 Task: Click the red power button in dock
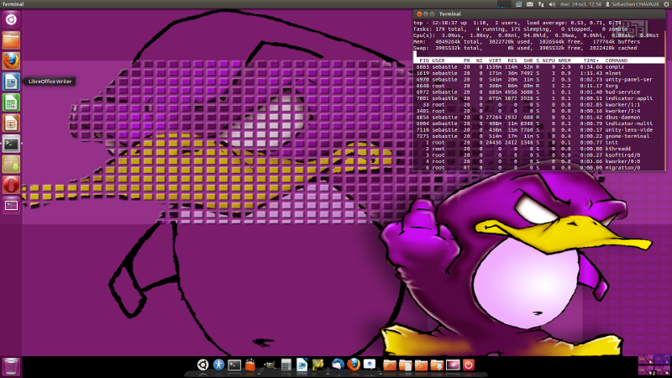pos(469,365)
